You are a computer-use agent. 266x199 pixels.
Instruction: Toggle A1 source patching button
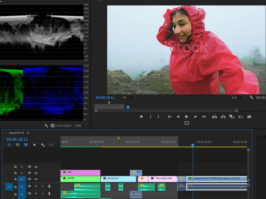pos(9,187)
